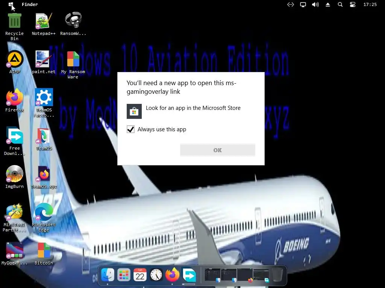
Task: Click the OK button in dialog
Action: (218, 150)
